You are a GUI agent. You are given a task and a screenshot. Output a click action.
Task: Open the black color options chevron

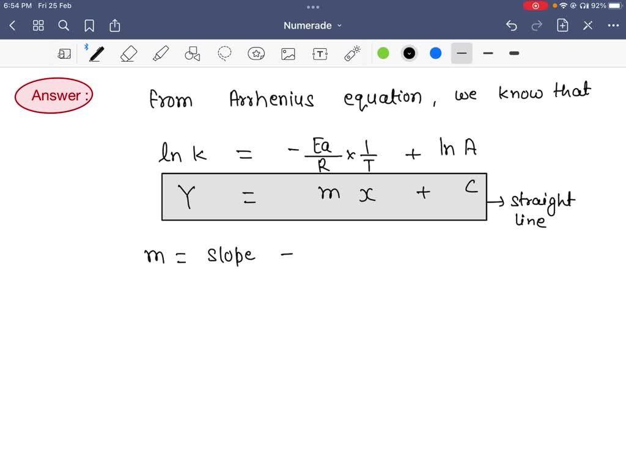(x=409, y=53)
